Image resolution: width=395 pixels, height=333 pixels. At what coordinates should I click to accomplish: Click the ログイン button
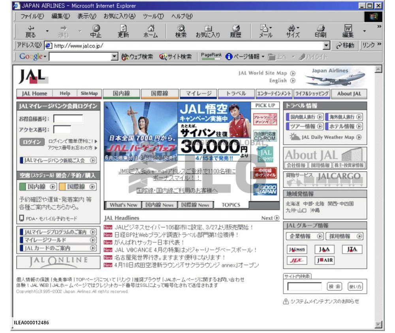pos(32,142)
